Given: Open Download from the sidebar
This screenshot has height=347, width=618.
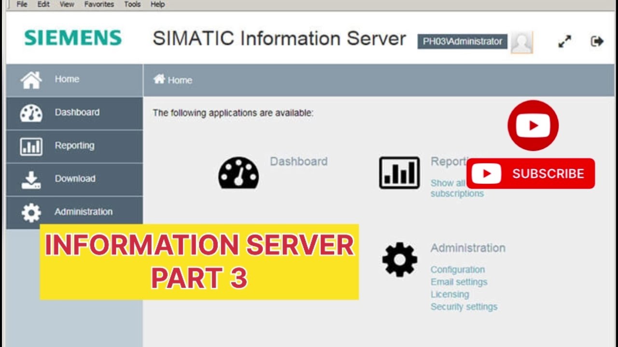Looking at the screenshot, I should click(x=74, y=180).
